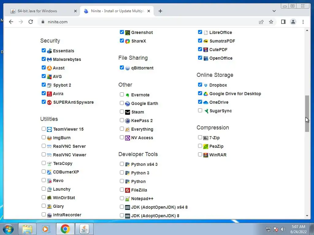Uncheck the Spybot 2 checkbox
Viewport: 314px width, 235px height.
[x=44, y=84]
